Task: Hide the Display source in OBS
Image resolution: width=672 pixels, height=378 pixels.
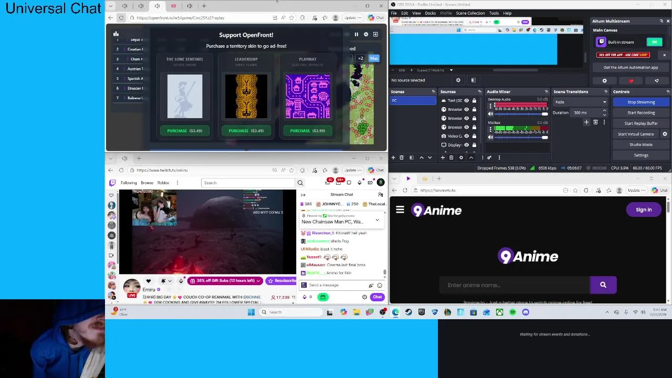Action: pyautogui.click(x=466, y=145)
